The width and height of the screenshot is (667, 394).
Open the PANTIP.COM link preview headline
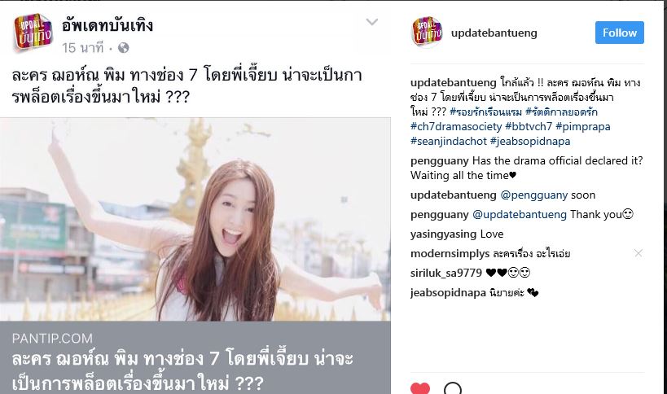[x=182, y=370]
